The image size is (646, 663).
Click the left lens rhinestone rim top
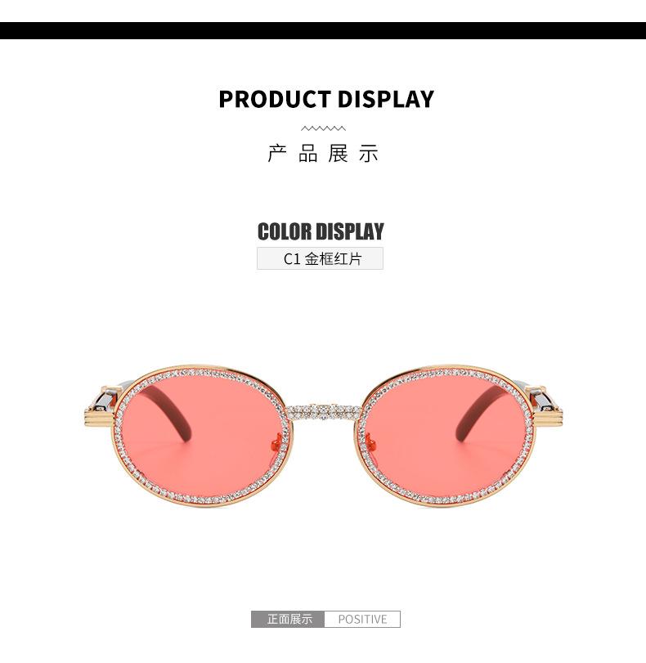click(202, 372)
